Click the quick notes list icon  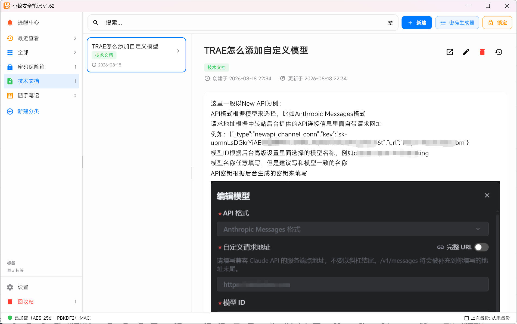pyautogui.click(x=10, y=96)
